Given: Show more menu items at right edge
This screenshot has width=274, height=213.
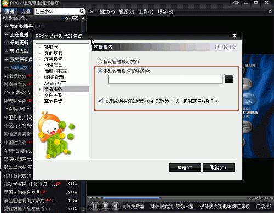Looking at the screenshot, I should (270, 11).
